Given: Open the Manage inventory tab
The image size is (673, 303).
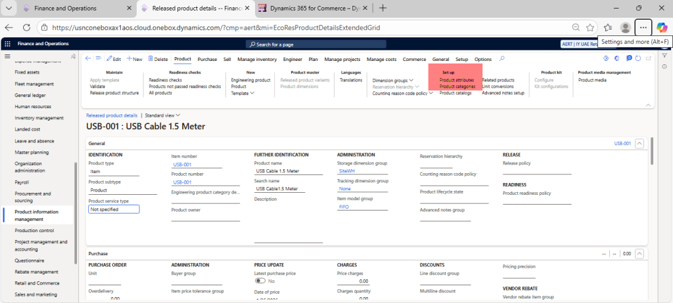Looking at the screenshot, I should 257,59.
